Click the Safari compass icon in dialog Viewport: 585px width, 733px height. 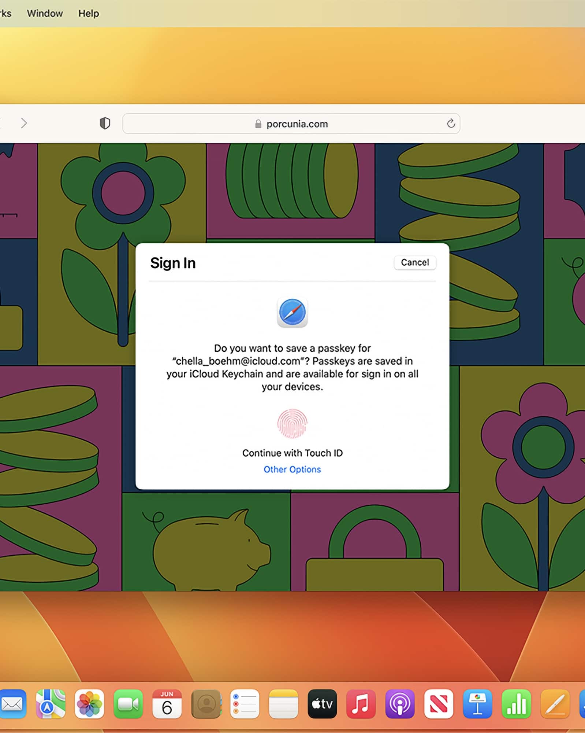pos(292,312)
